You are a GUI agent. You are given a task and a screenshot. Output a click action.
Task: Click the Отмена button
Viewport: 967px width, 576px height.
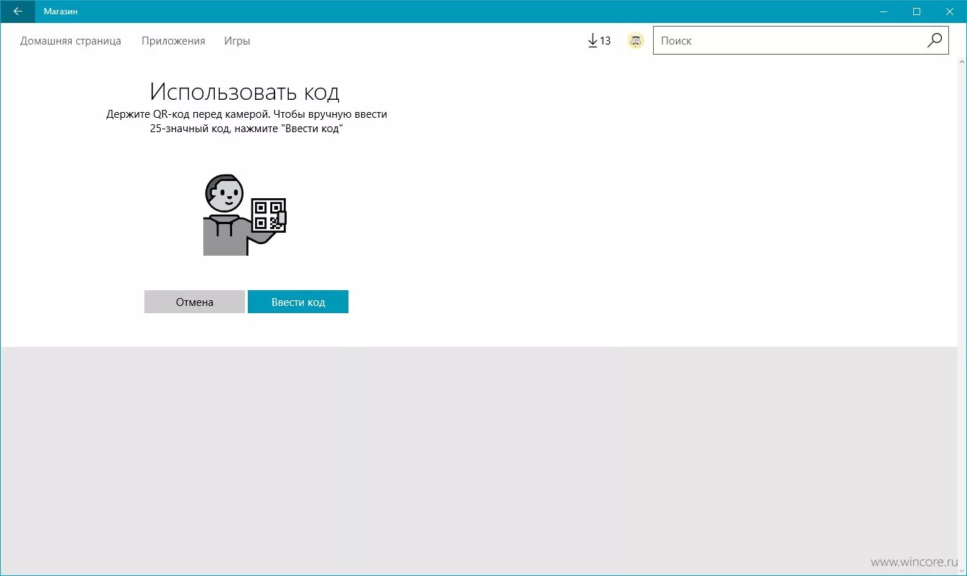195,302
